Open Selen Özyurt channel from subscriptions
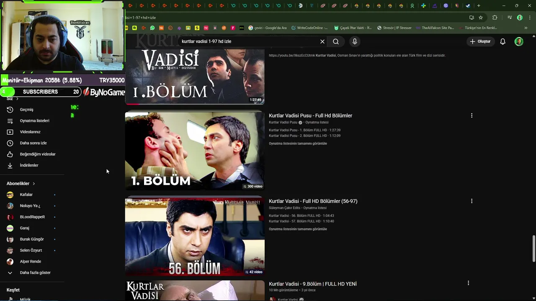The width and height of the screenshot is (536, 301). (32, 250)
